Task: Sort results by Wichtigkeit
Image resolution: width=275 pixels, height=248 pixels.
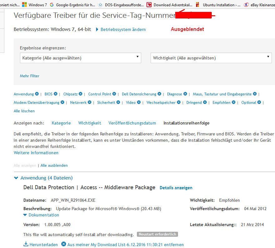Action: coord(89,123)
